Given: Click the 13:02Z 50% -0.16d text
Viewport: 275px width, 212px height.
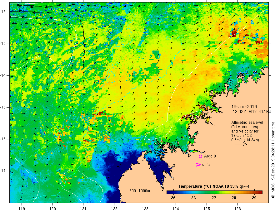Looking at the screenshot, I should tap(252, 112).
